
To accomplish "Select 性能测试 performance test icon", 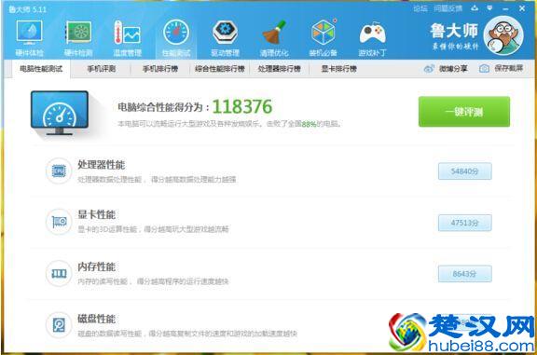I will (176, 33).
